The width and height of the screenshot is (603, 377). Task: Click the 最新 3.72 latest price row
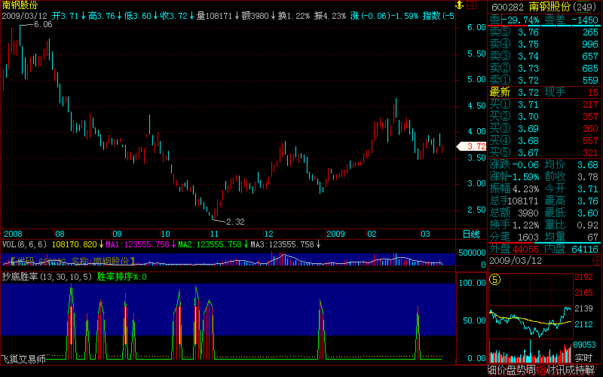543,92
